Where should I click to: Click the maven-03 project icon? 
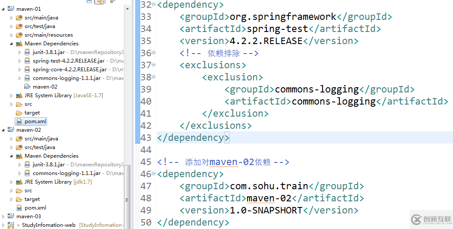(x=11, y=216)
